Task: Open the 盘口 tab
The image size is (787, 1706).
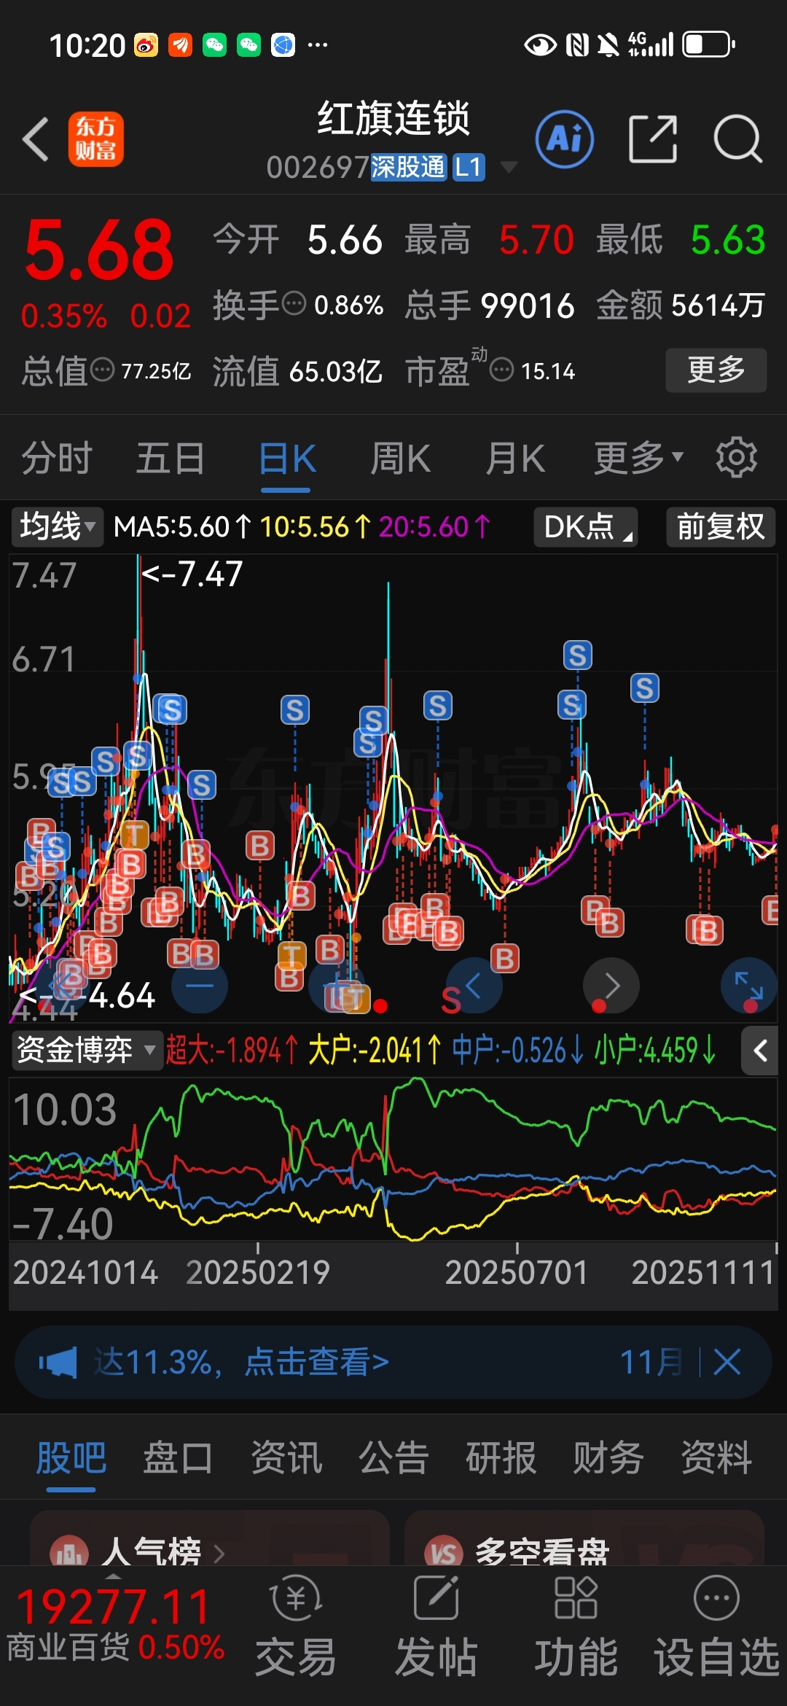Action: pos(178,1458)
